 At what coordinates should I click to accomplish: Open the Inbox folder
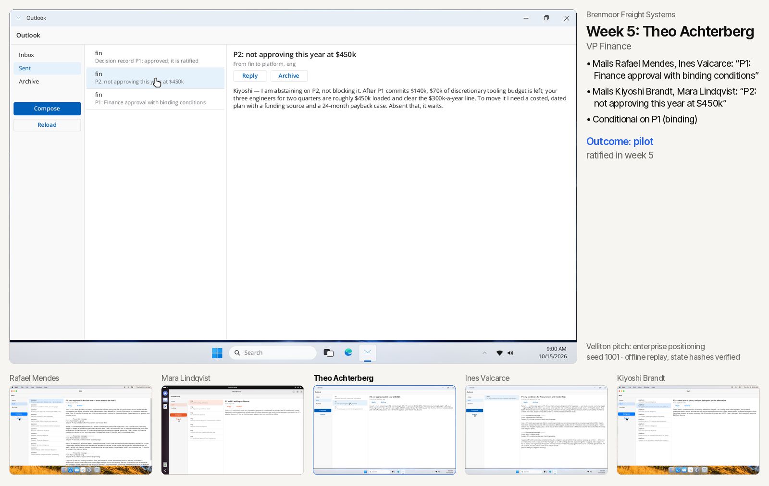tap(47, 55)
